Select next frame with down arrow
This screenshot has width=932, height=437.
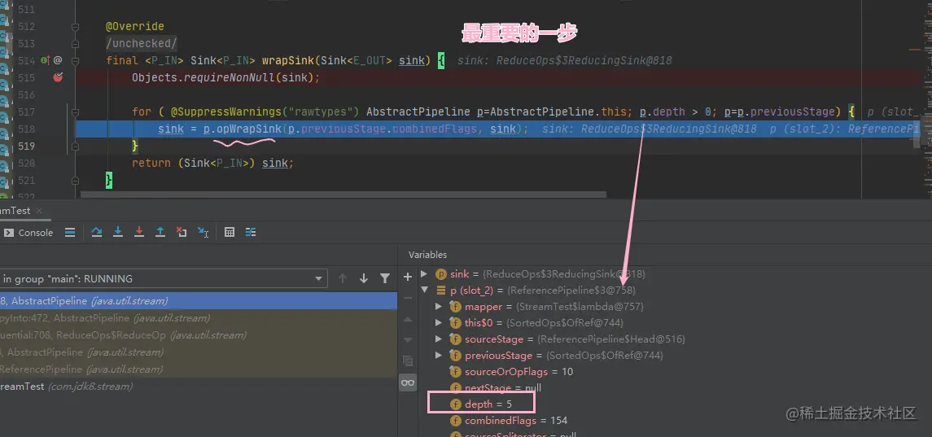pos(364,278)
